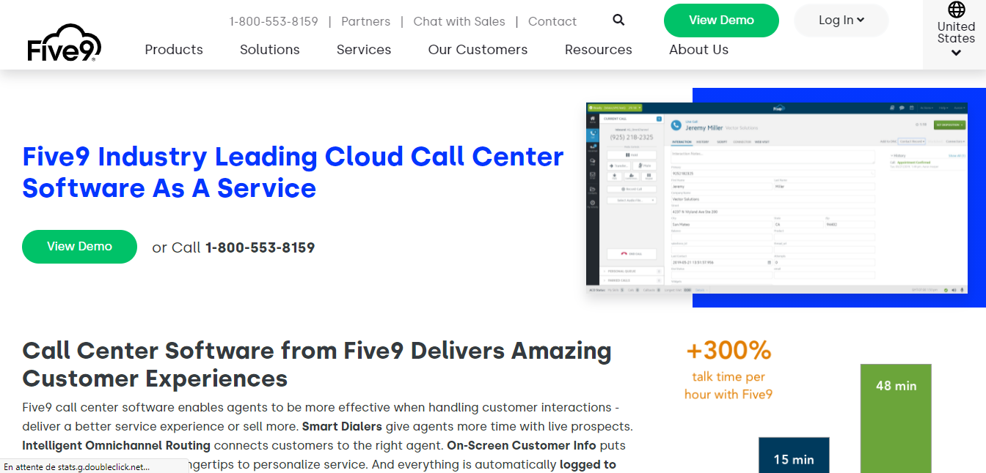
Task: Open the Services menu
Action: [x=364, y=50]
